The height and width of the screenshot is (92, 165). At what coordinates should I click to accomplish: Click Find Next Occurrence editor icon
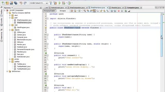pyautogui.click(x=91, y=11)
